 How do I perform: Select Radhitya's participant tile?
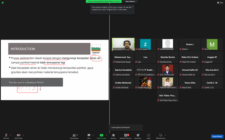(x=145, y=70)
